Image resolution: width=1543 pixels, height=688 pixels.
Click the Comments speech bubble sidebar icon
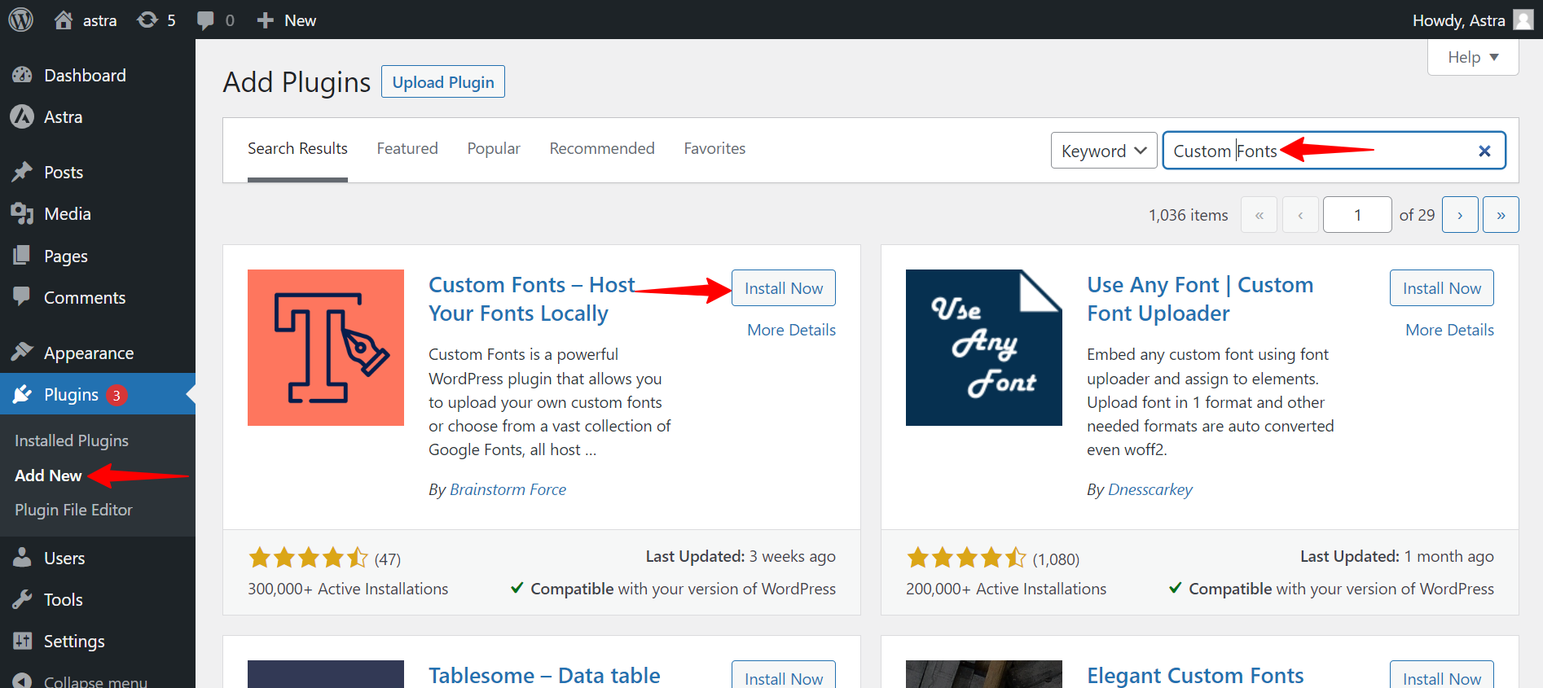click(22, 296)
